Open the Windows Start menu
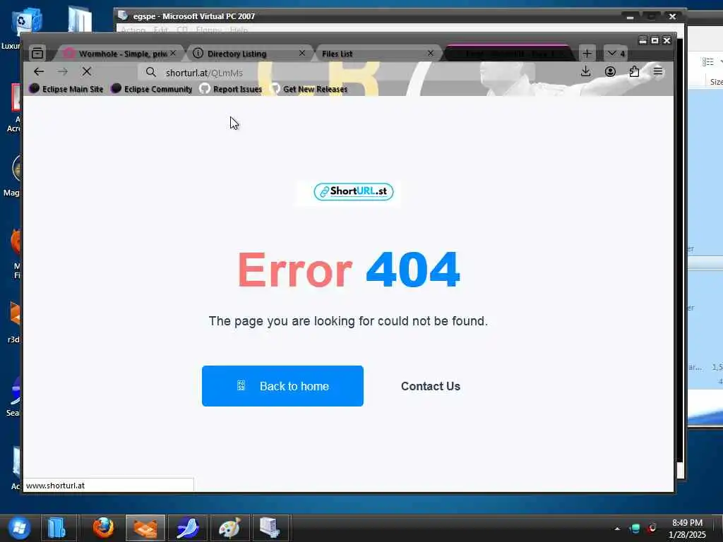 [x=19, y=528]
